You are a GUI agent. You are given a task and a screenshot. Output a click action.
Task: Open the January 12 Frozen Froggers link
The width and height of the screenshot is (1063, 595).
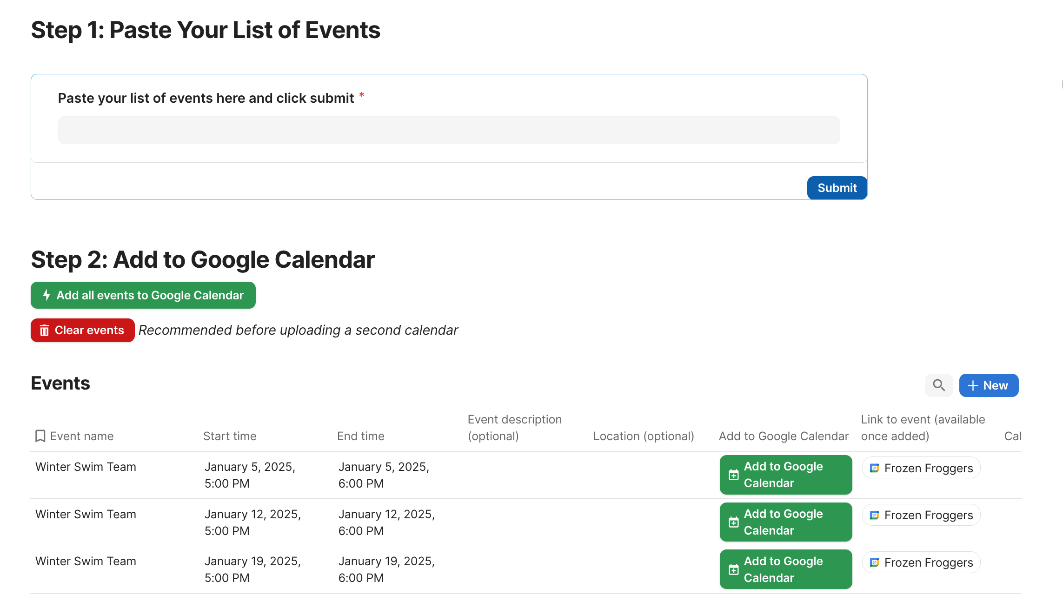pos(921,515)
